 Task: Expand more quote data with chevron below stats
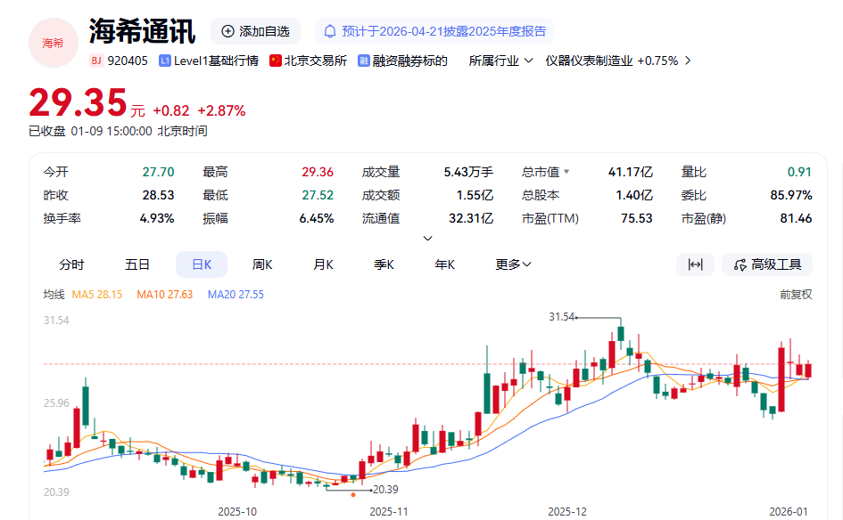427,238
